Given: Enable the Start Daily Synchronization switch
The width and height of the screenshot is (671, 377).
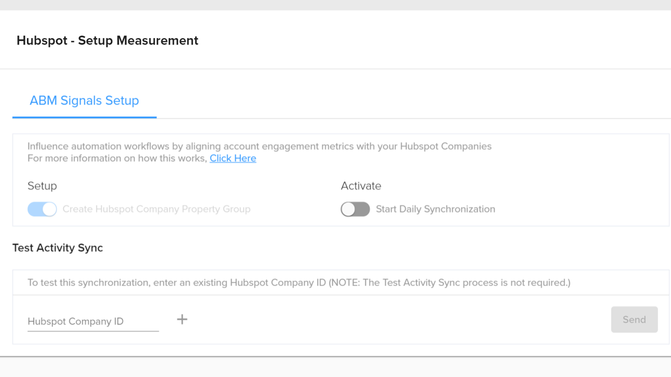Looking at the screenshot, I should pos(355,209).
